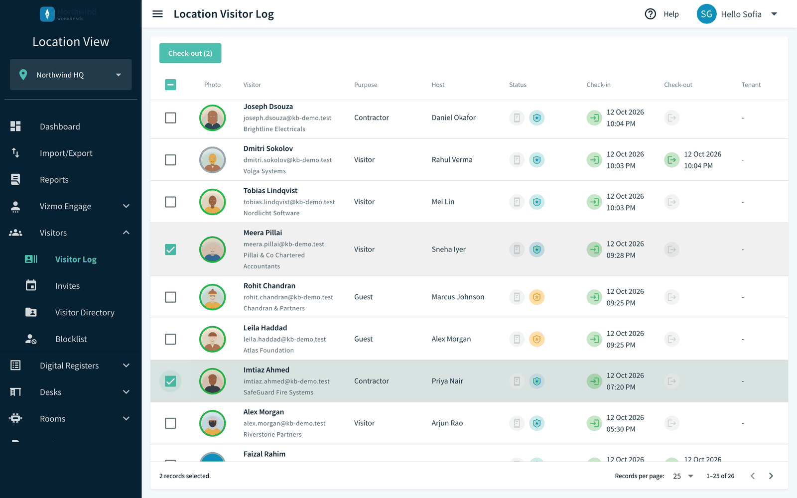The height and width of the screenshot is (498, 797).
Task: Click Joseph Dsouza's check-out arrow icon
Action: 671,118
